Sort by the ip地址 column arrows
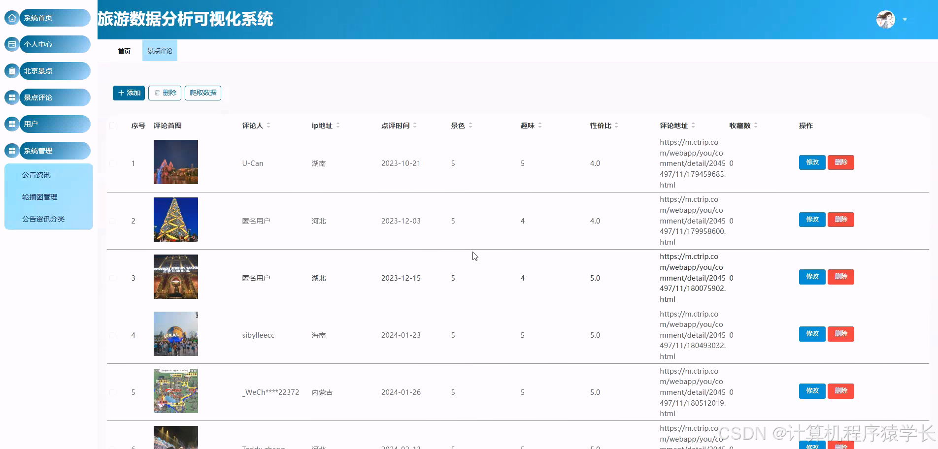The width and height of the screenshot is (938, 449). coord(338,126)
